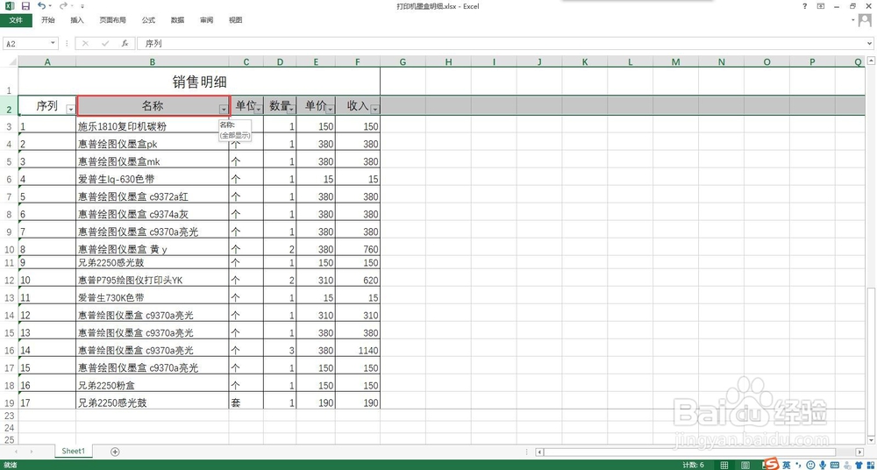Image resolution: width=877 pixels, height=470 pixels.
Task: Select the unit cell showing 套
Action: coord(246,402)
